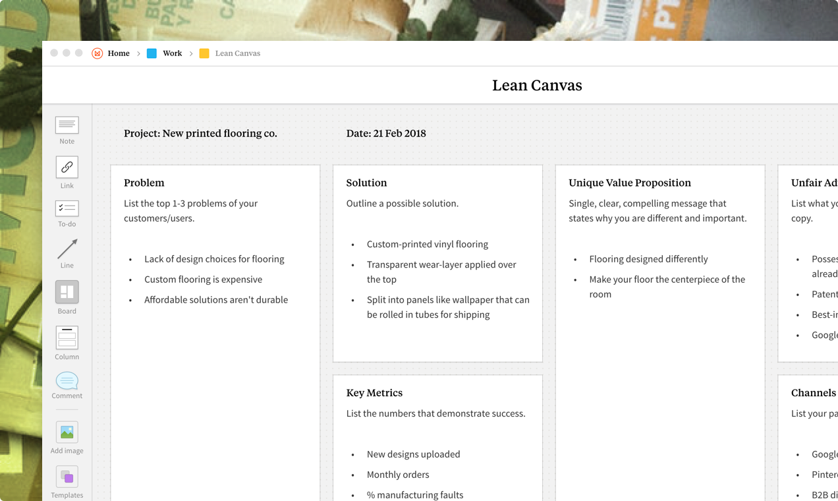Viewport: 838px width, 501px height.
Task: Click 'Custom flooring is expensive' bullet
Action: point(203,280)
